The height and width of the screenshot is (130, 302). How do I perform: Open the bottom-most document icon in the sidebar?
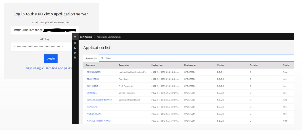point(75,58)
